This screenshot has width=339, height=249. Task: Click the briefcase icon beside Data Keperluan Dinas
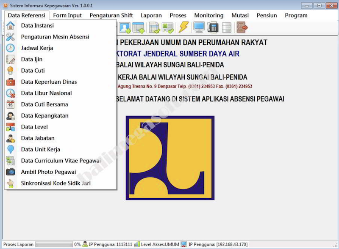click(11, 82)
